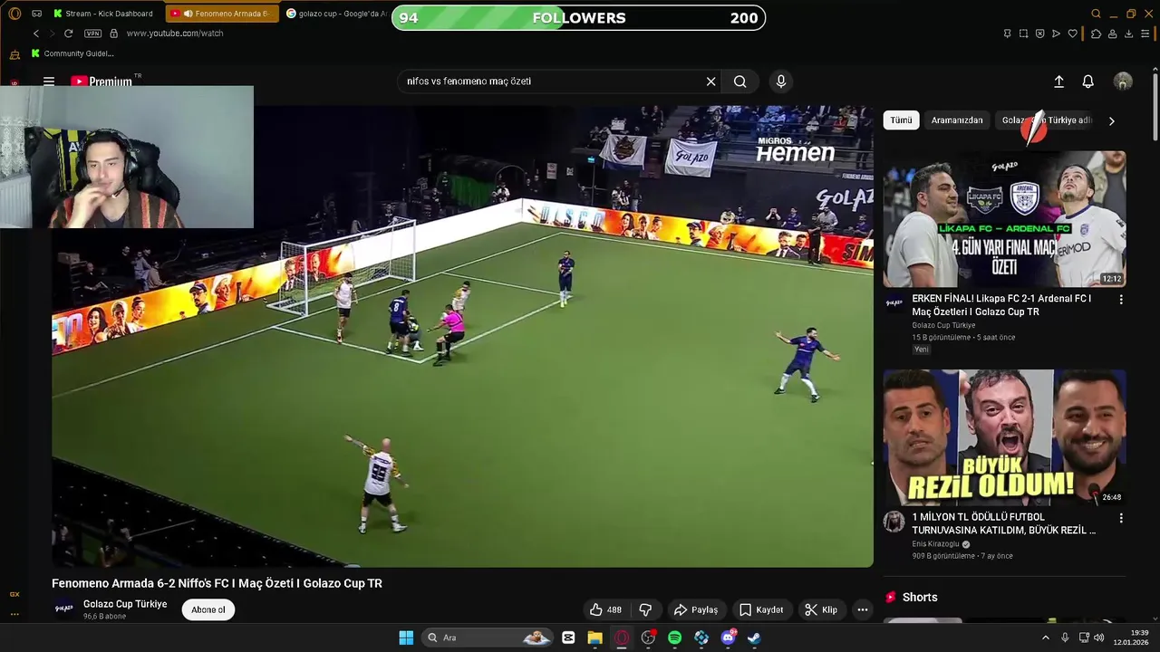
Task: Click the Abone ol subscribe button
Action: 208,609
